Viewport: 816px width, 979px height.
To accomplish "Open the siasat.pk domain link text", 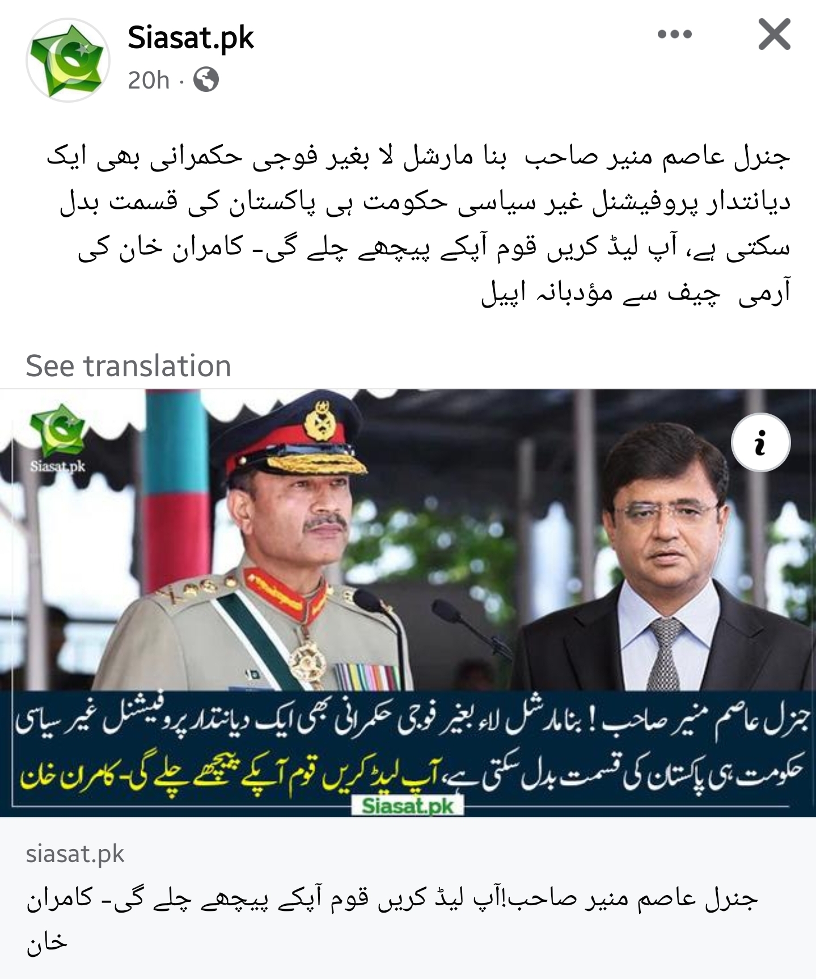I will point(75,854).
